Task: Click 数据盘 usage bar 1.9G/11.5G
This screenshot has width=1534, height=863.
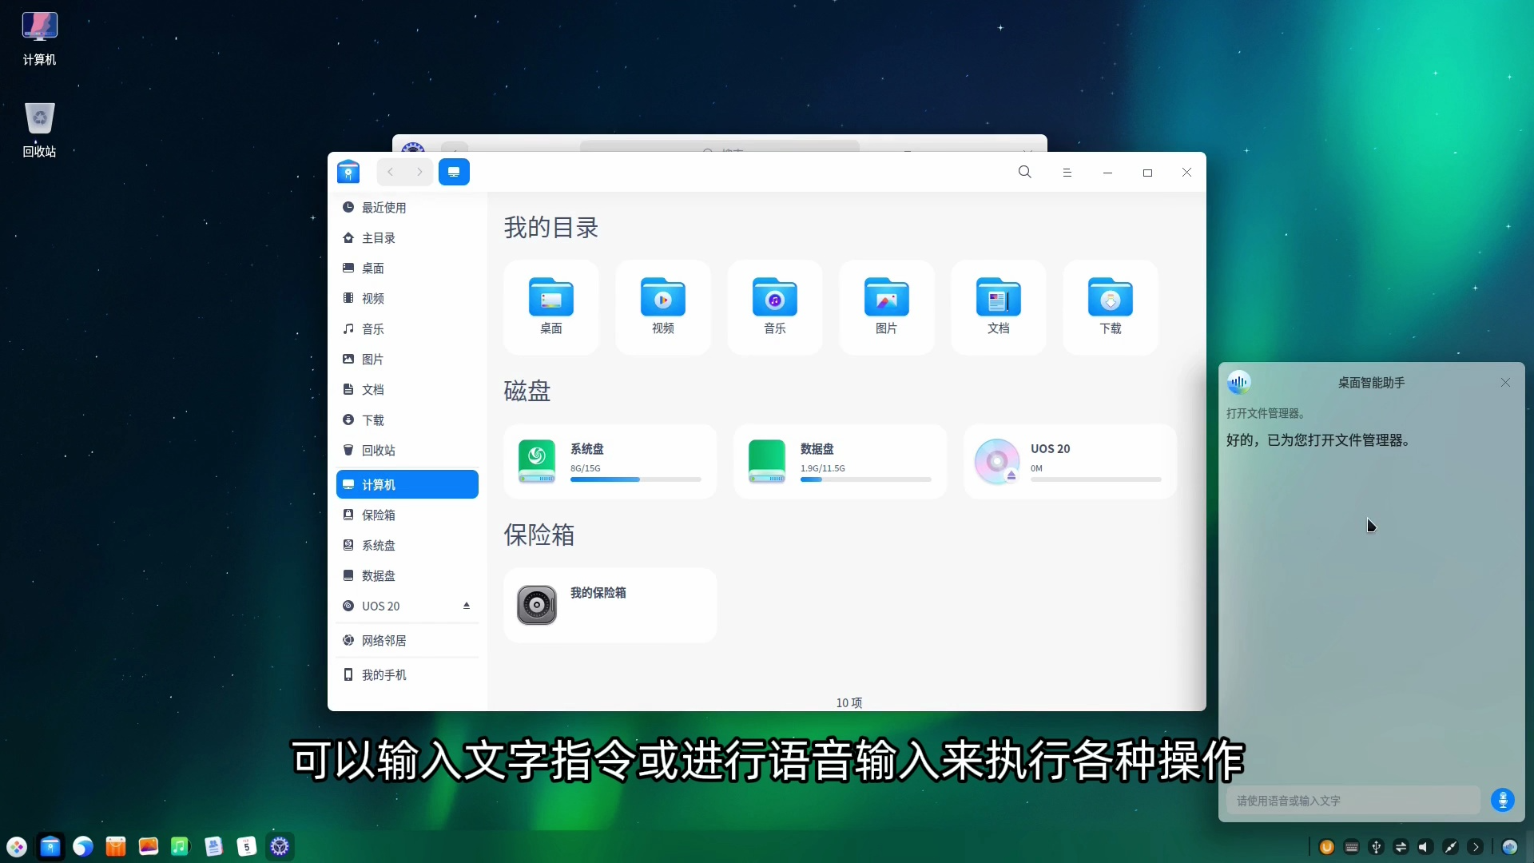Action: 866,479
